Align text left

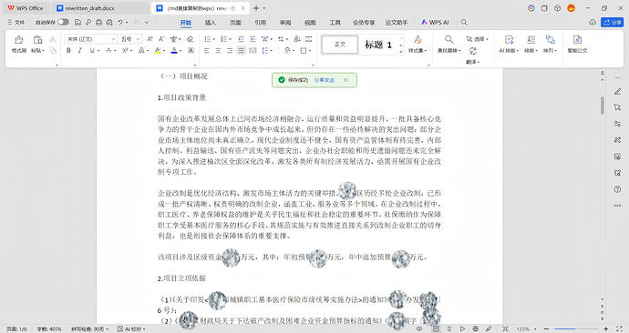(x=207, y=50)
